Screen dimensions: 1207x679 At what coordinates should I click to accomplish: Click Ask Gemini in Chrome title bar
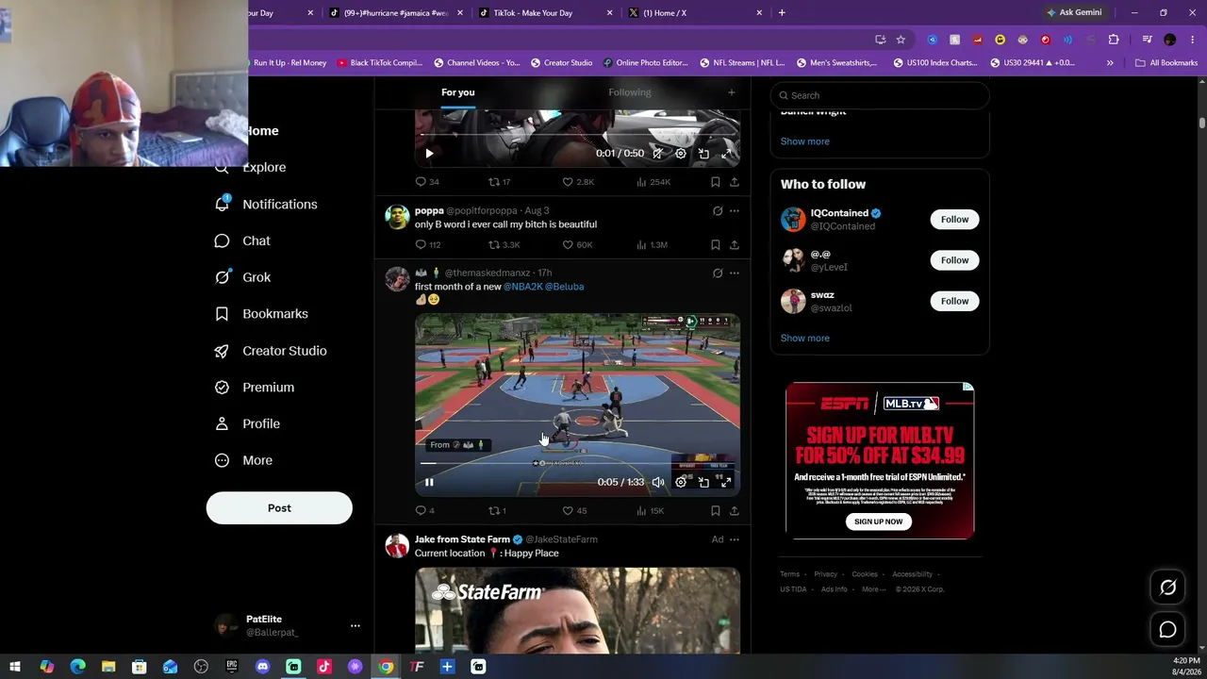click(x=1074, y=13)
